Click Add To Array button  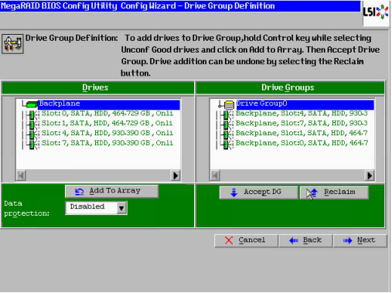[111, 191]
